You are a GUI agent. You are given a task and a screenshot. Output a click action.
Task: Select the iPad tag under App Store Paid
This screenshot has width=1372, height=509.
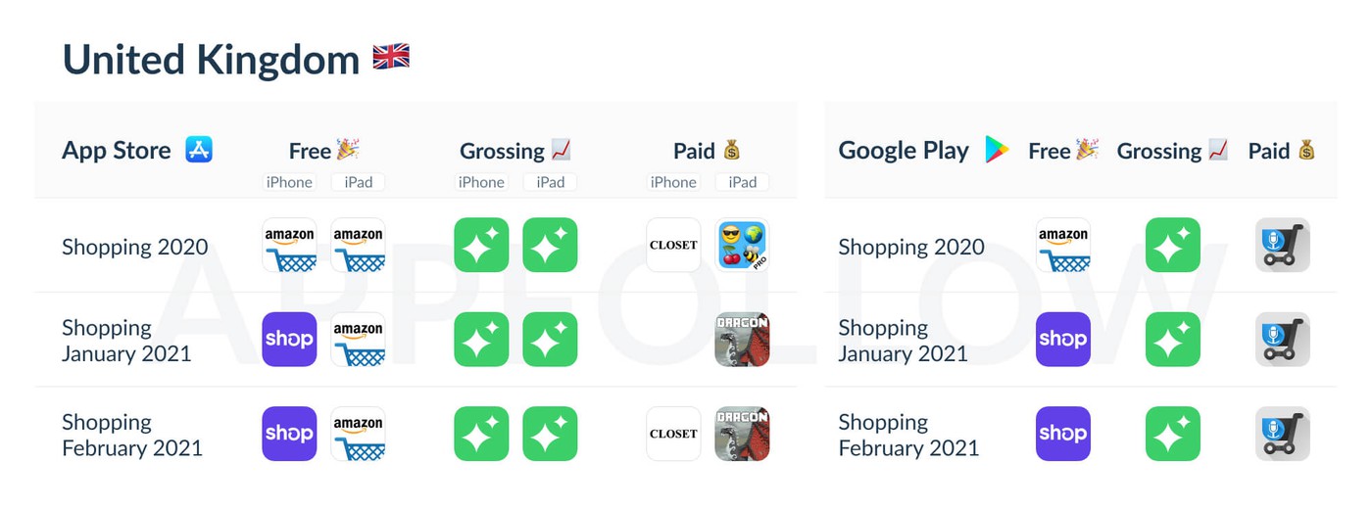pyautogui.click(x=742, y=182)
